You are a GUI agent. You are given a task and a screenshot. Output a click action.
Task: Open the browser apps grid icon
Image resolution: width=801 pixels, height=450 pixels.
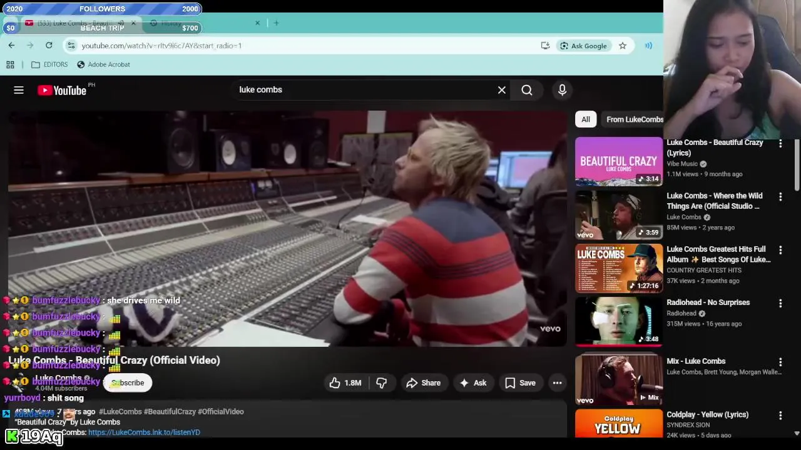[10, 64]
